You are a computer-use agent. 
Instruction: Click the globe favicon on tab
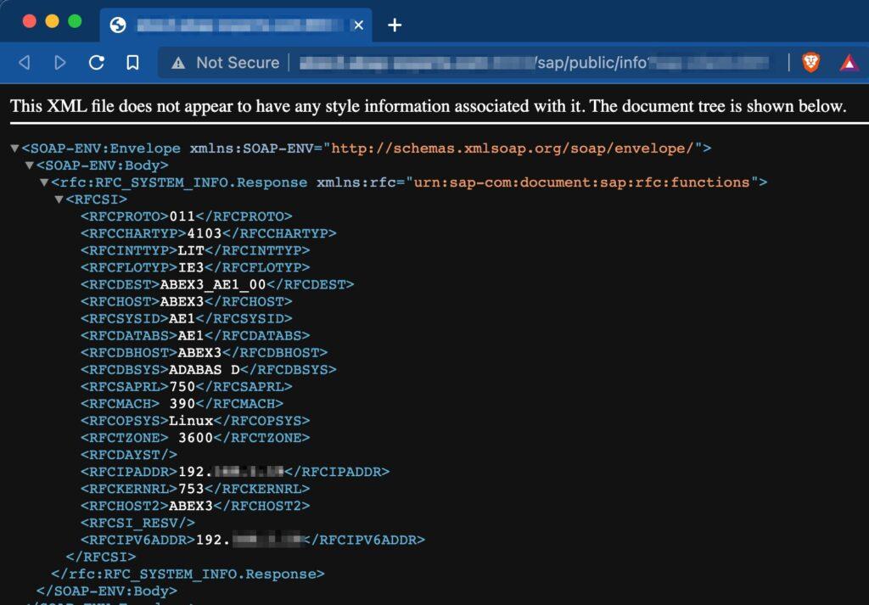click(119, 25)
